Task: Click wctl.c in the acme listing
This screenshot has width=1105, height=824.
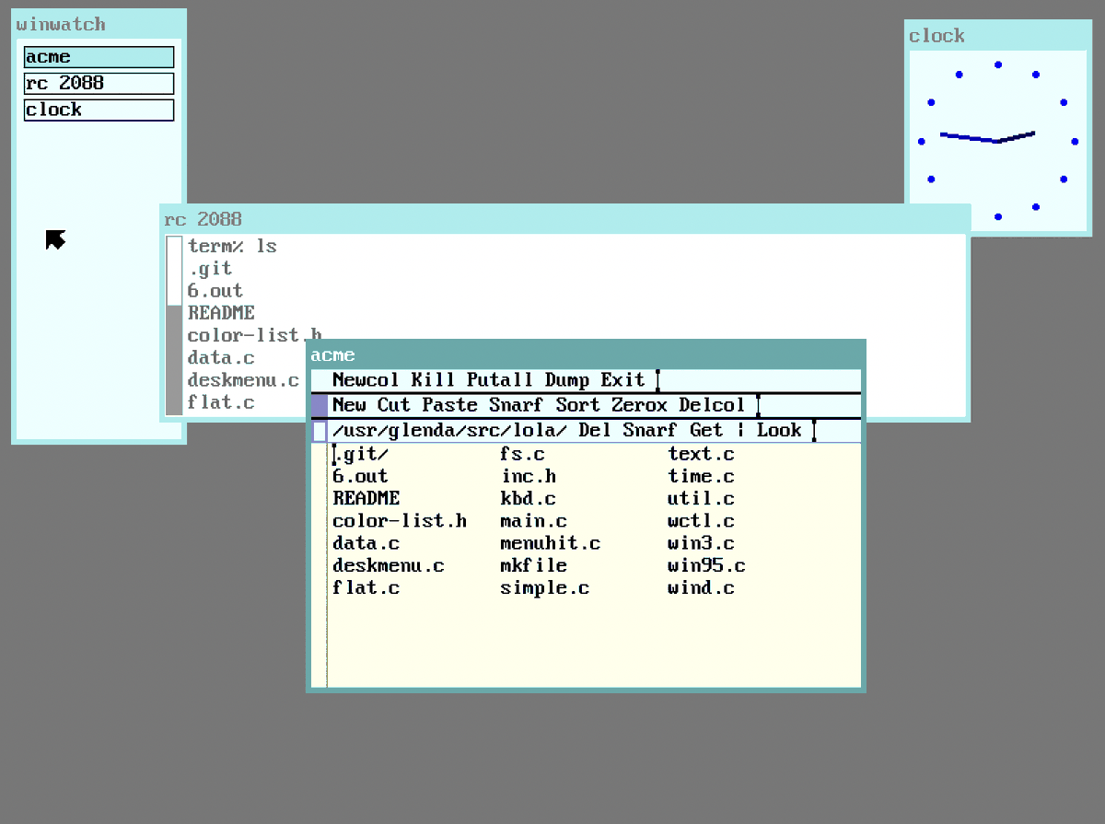Action: point(701,521)
